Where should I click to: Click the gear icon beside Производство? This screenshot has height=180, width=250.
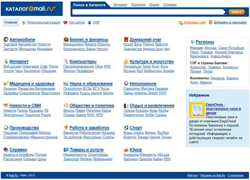pos(6,127)
